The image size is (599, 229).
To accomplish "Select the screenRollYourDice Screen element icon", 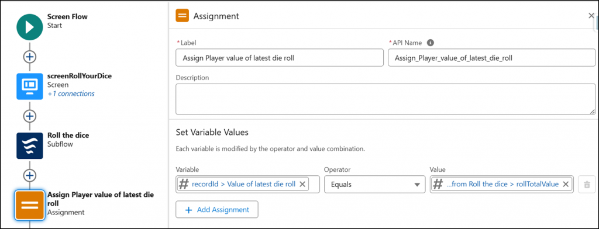I will point(30,86).
